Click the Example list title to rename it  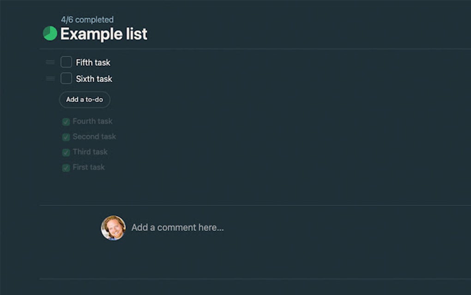pyautogui.click(x=103, y=33)
